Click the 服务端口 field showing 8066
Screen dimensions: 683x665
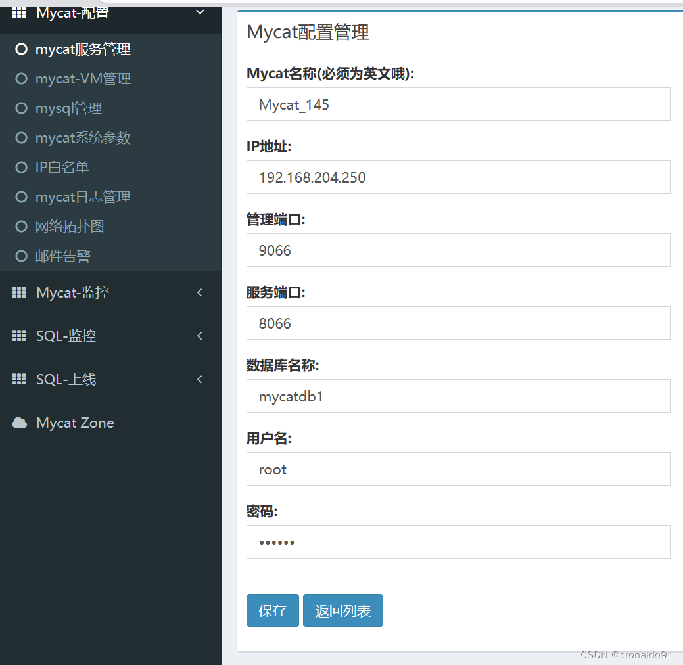tap(458, 323)
